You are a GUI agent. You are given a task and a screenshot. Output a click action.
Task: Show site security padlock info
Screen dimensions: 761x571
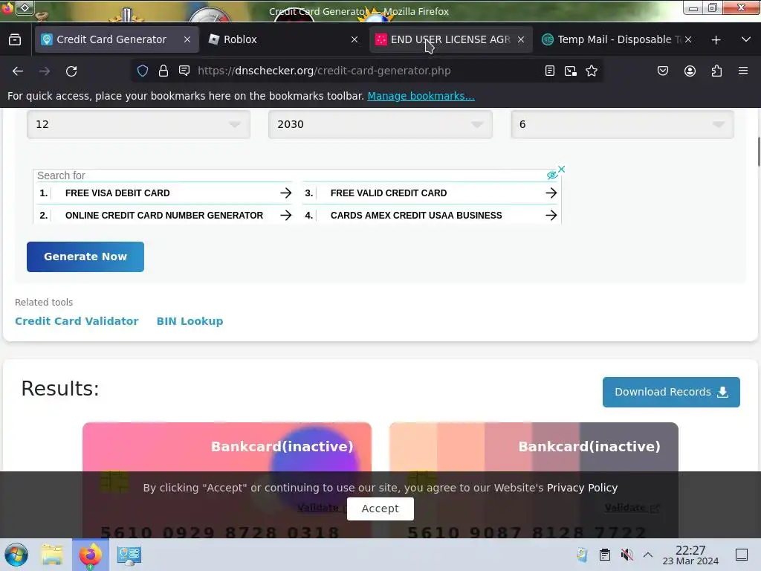pyautogui.click(x=163, y=71)
